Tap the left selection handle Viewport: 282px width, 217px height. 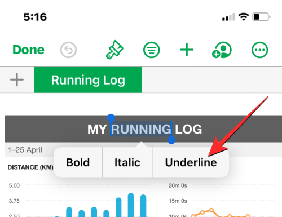pyautogui.click(x=111, y=118)
